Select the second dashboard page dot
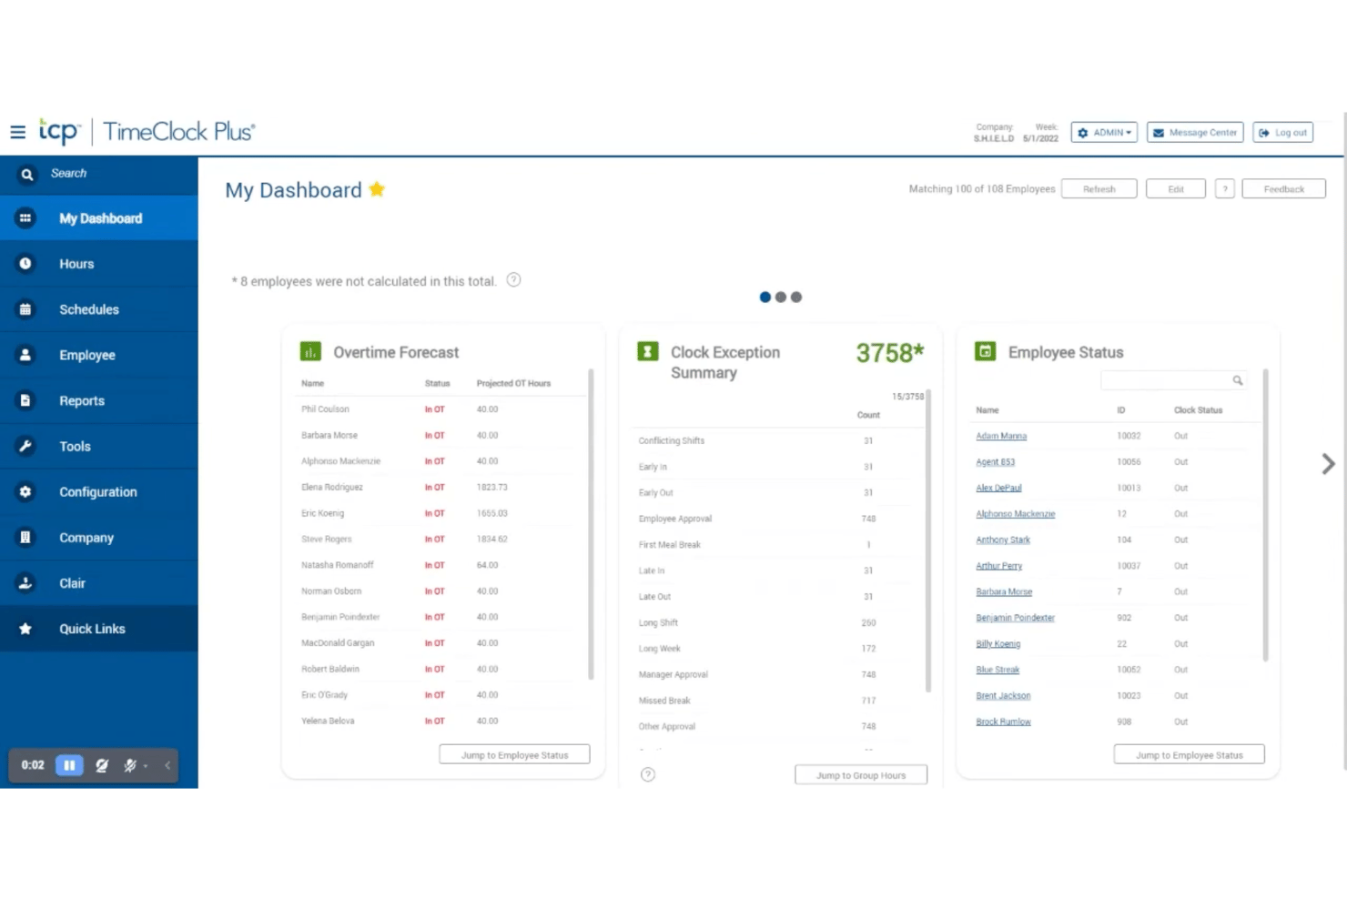 click(780, 297)
